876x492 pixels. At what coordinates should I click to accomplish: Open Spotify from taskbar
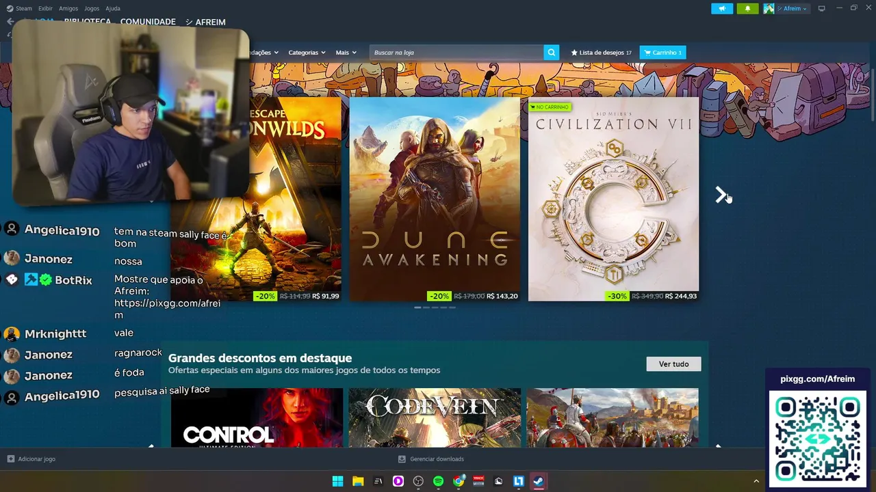pyautogui.click(x=438, y=481)
